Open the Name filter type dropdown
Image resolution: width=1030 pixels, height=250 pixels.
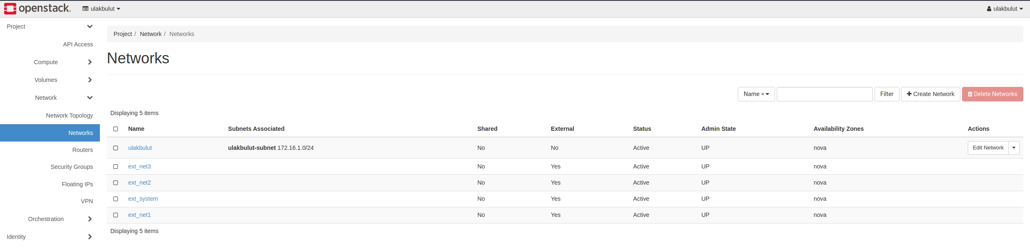[756, 94]
